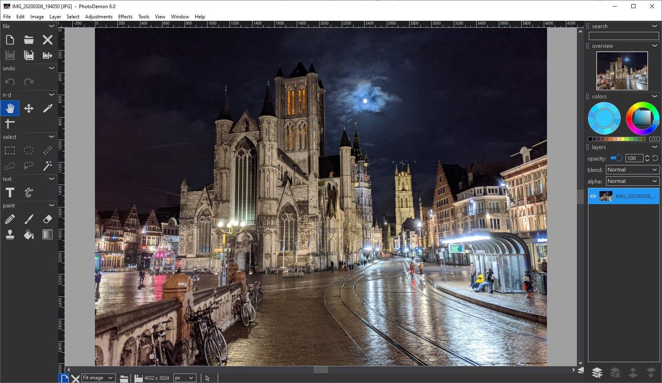The height and width of the screenshot is (383, 662).
Task: Click the Redo arrow icon
Action: pos(29,82)
